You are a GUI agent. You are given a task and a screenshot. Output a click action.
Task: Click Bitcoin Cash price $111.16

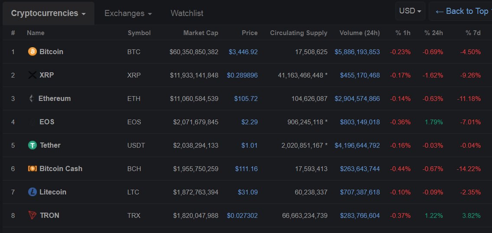246,169
